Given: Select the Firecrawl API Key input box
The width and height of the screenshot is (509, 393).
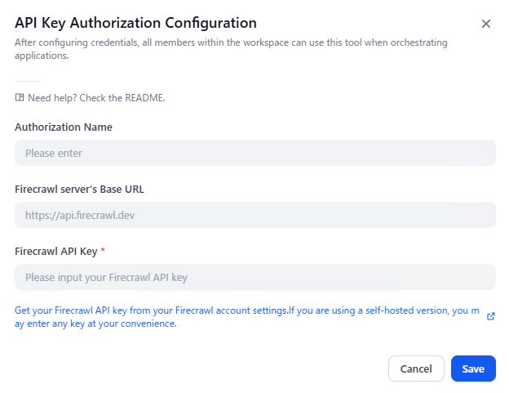Looking at the screenshot, I should coord(254,277).
